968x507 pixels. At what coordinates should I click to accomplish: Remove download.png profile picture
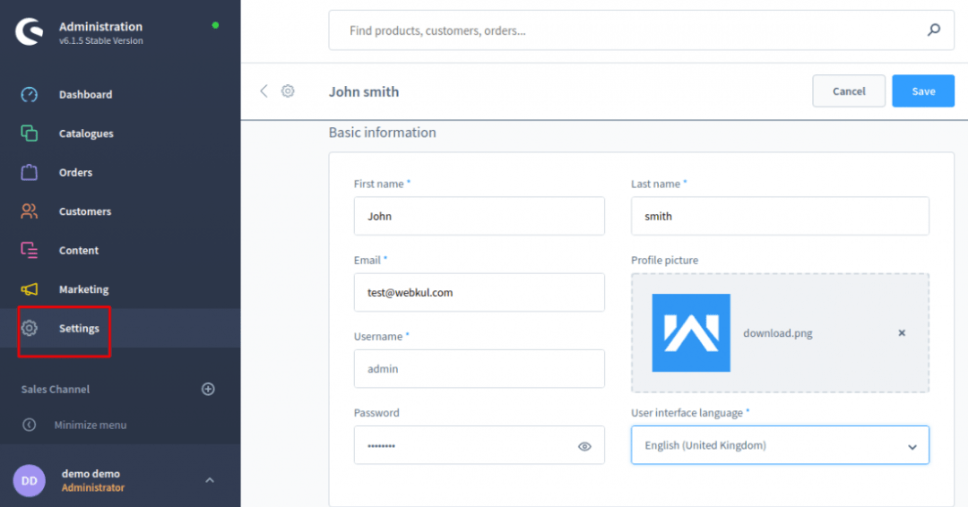902,333
